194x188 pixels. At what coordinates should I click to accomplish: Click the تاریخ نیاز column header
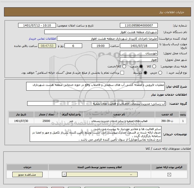21,114
